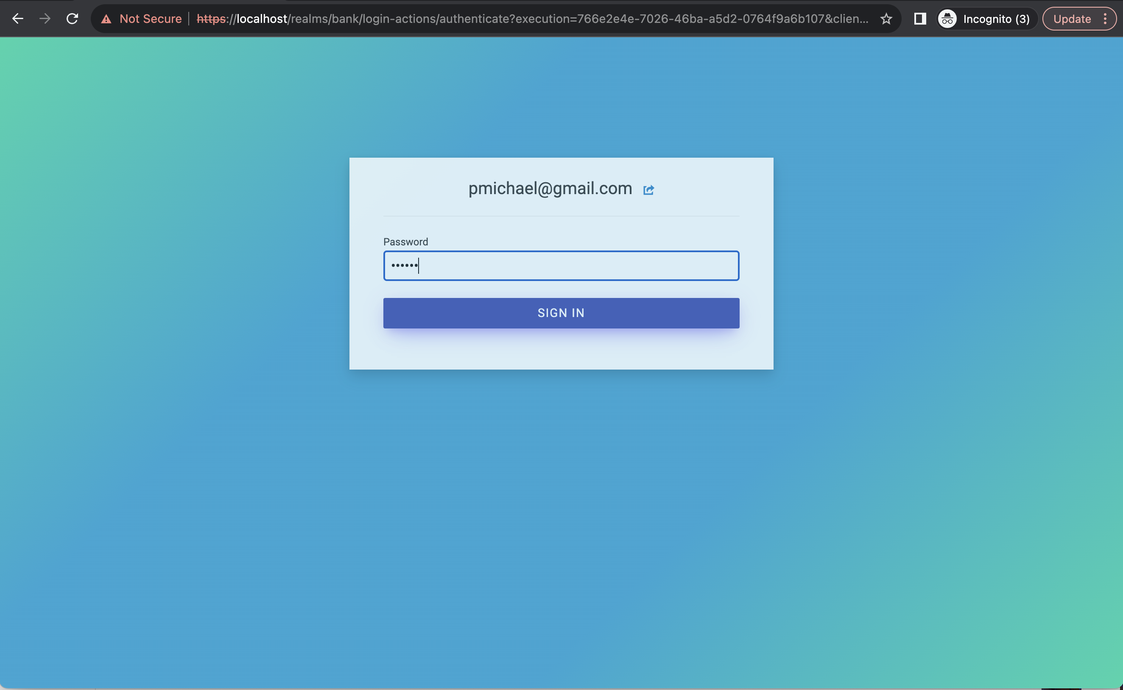Bookmark this page with the star

(886, 19)
